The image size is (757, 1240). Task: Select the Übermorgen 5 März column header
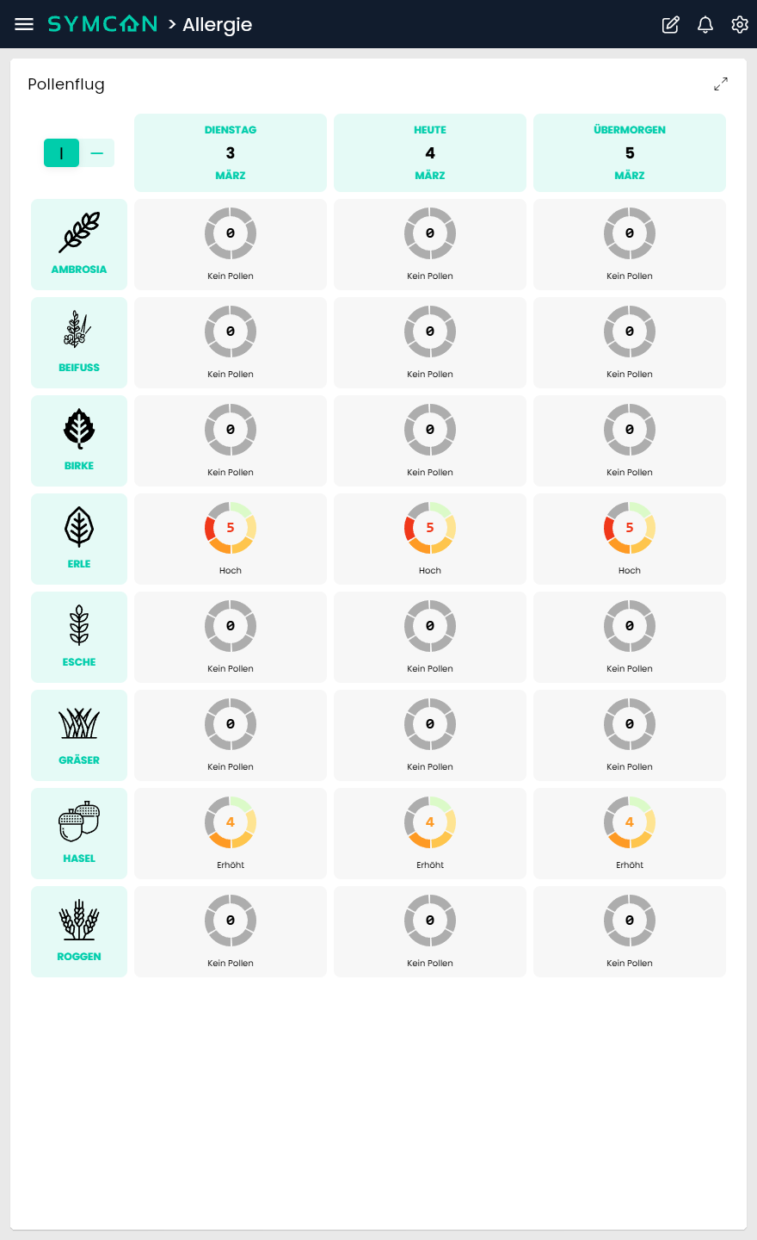[630, 152]
